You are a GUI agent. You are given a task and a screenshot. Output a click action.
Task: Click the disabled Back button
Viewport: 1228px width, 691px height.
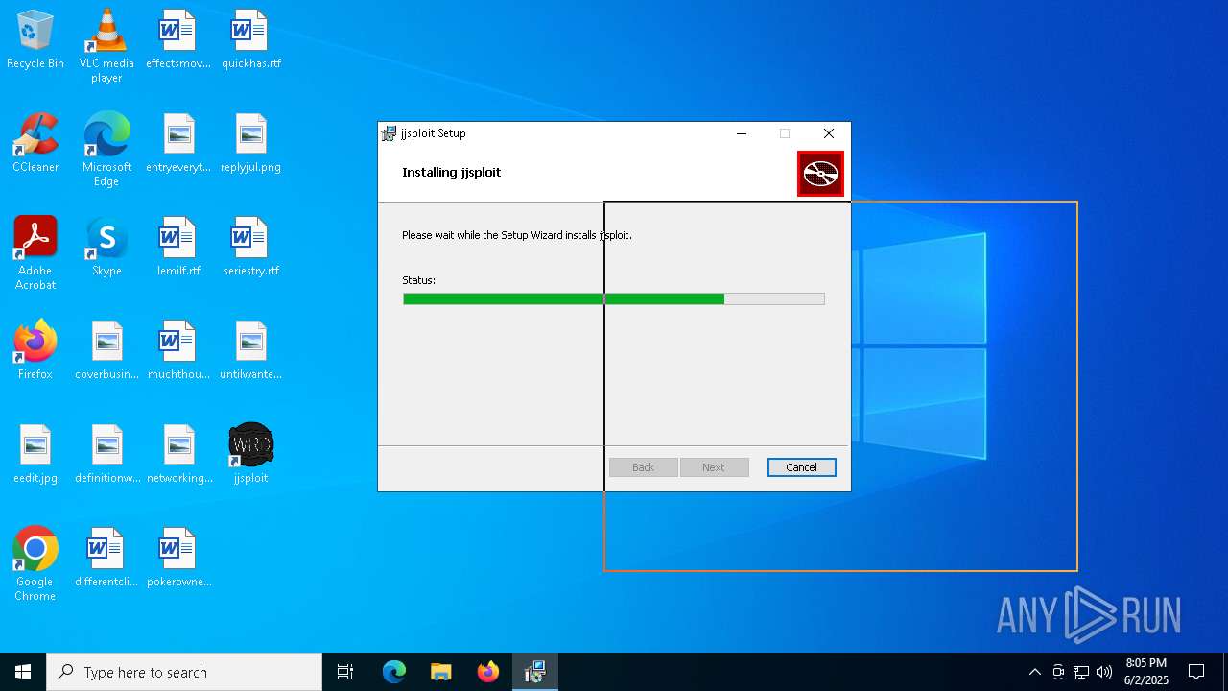(643, 467)
